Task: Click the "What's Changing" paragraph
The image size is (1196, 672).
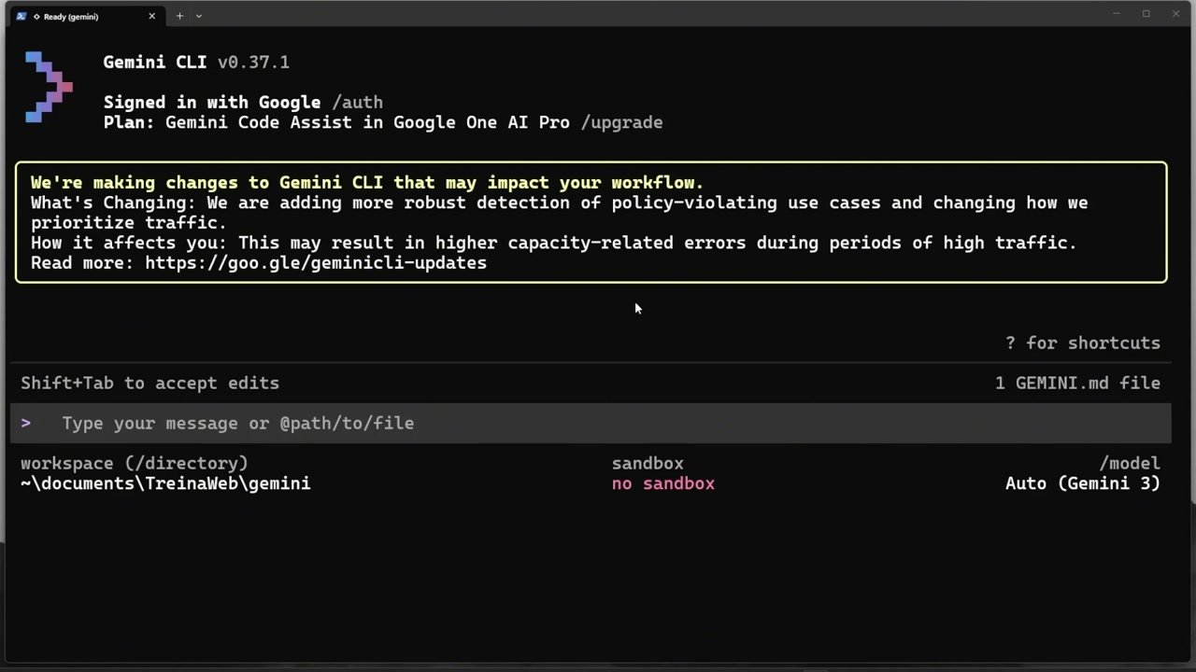Action: point(559,213)
